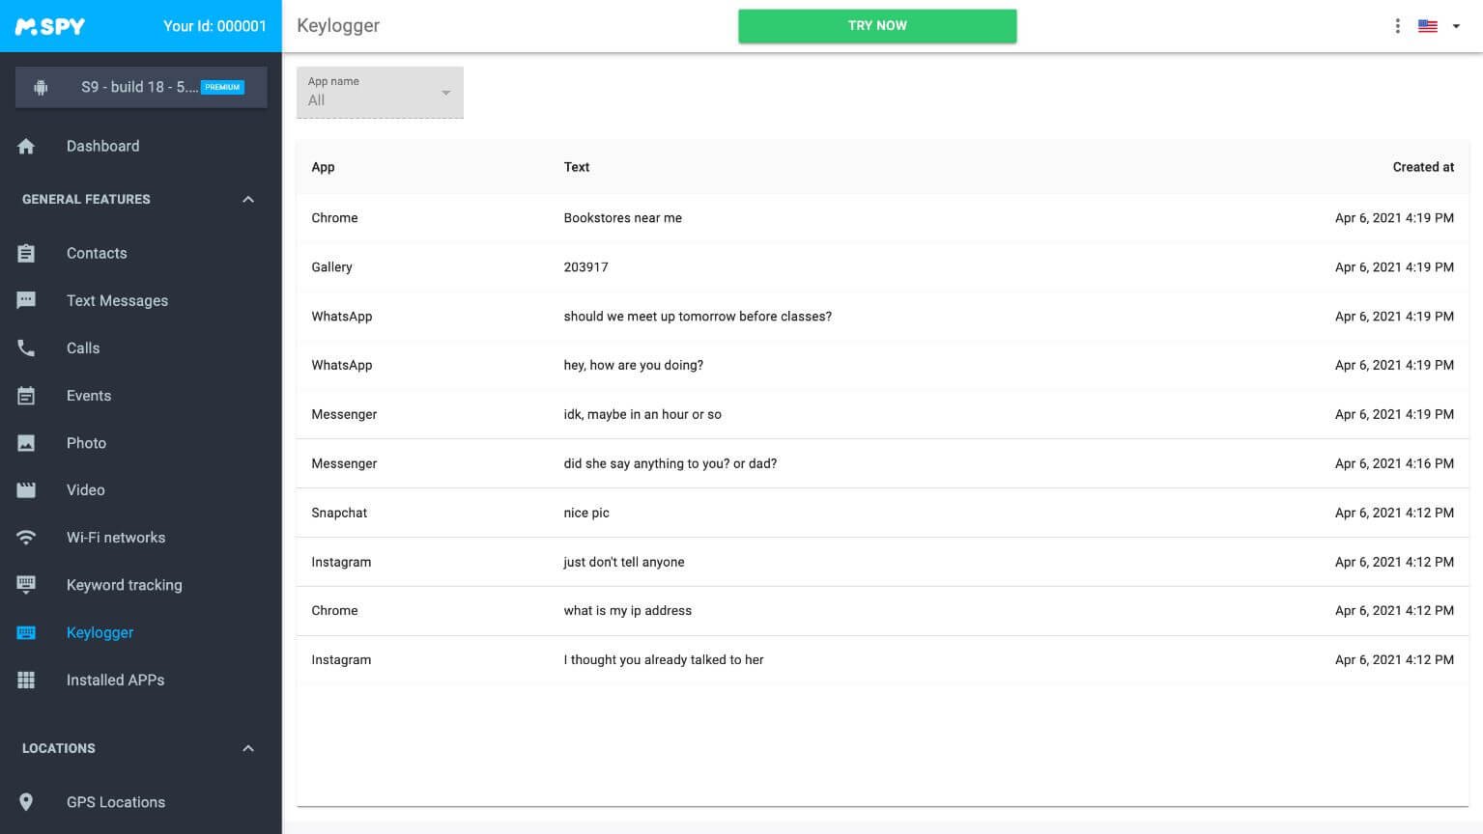
Task: Click the Installed APPs grid icon
Action: (x=26, y=680)
